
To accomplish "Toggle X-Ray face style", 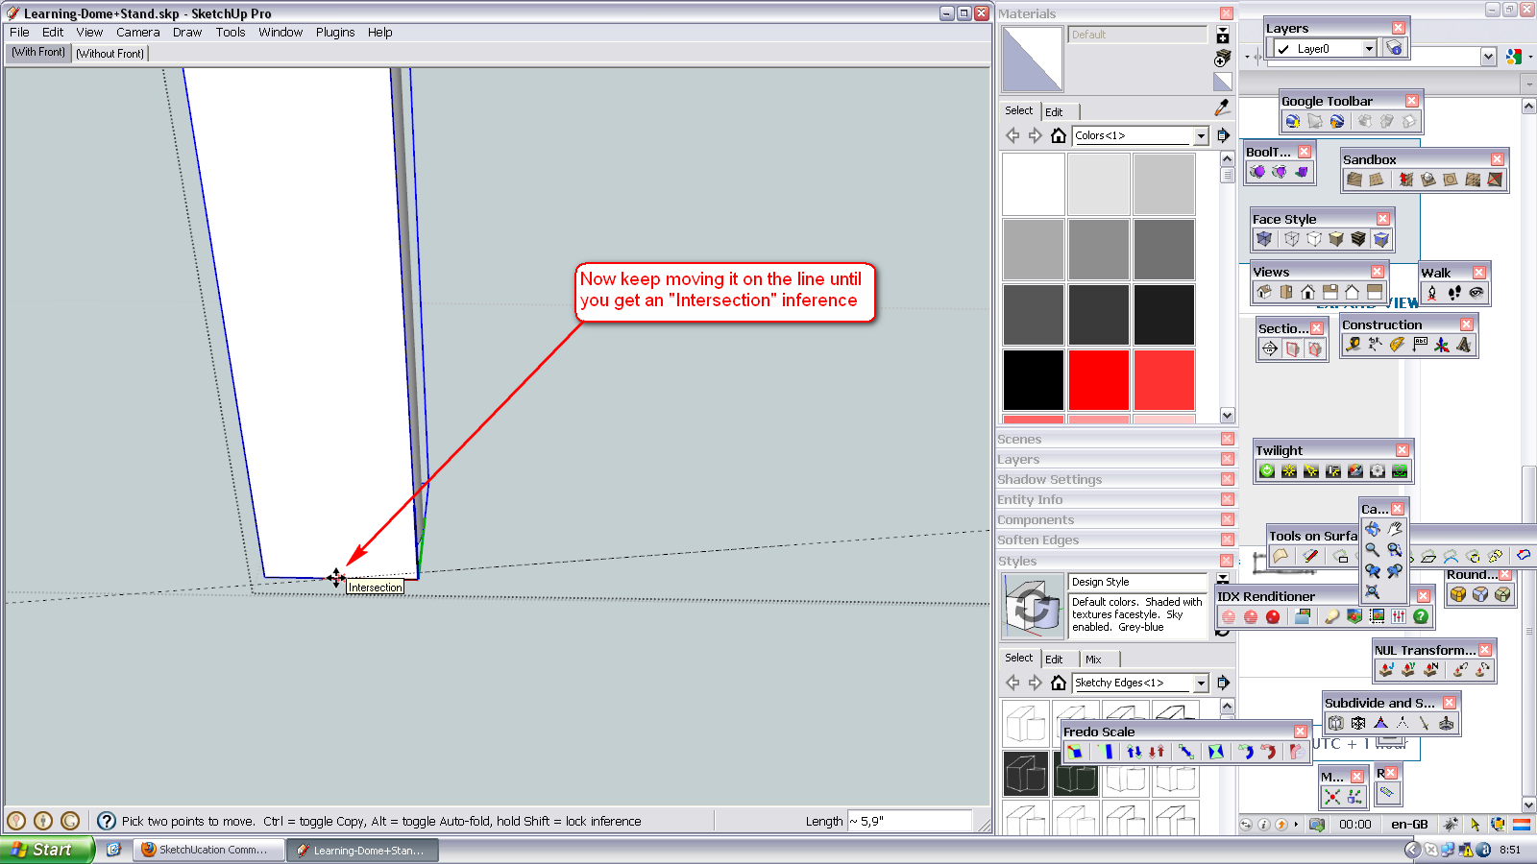I will [x=1264, y=239].
